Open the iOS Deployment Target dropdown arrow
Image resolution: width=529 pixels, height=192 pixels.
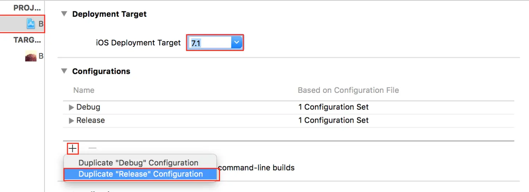tap(236, 43)
